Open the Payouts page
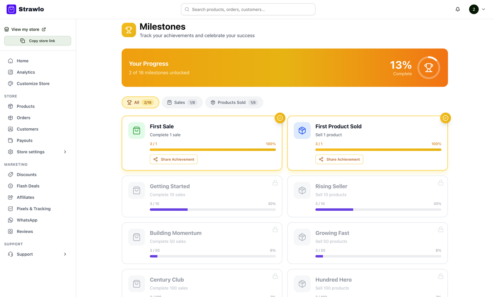Screen dimensions: 494x297 24,140
